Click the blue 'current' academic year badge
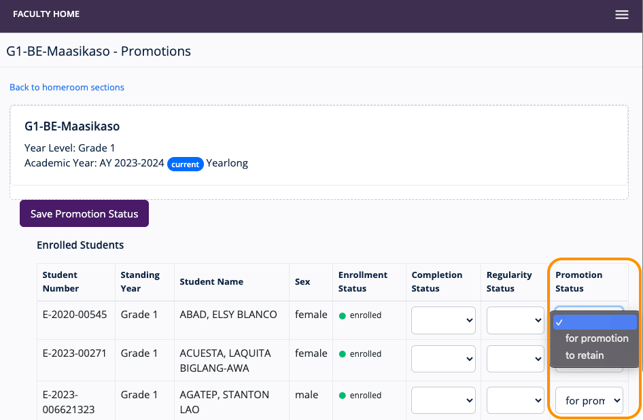 pos(185,164)
